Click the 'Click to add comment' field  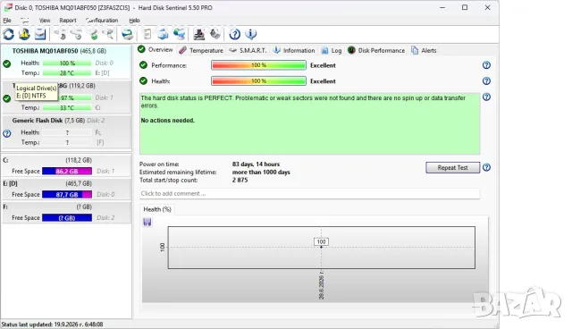(309, 194)
